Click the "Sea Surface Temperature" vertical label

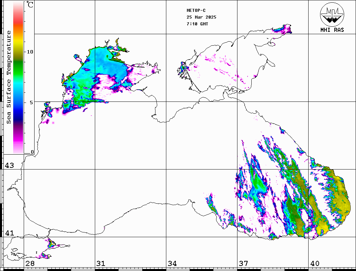pos(8,77)
